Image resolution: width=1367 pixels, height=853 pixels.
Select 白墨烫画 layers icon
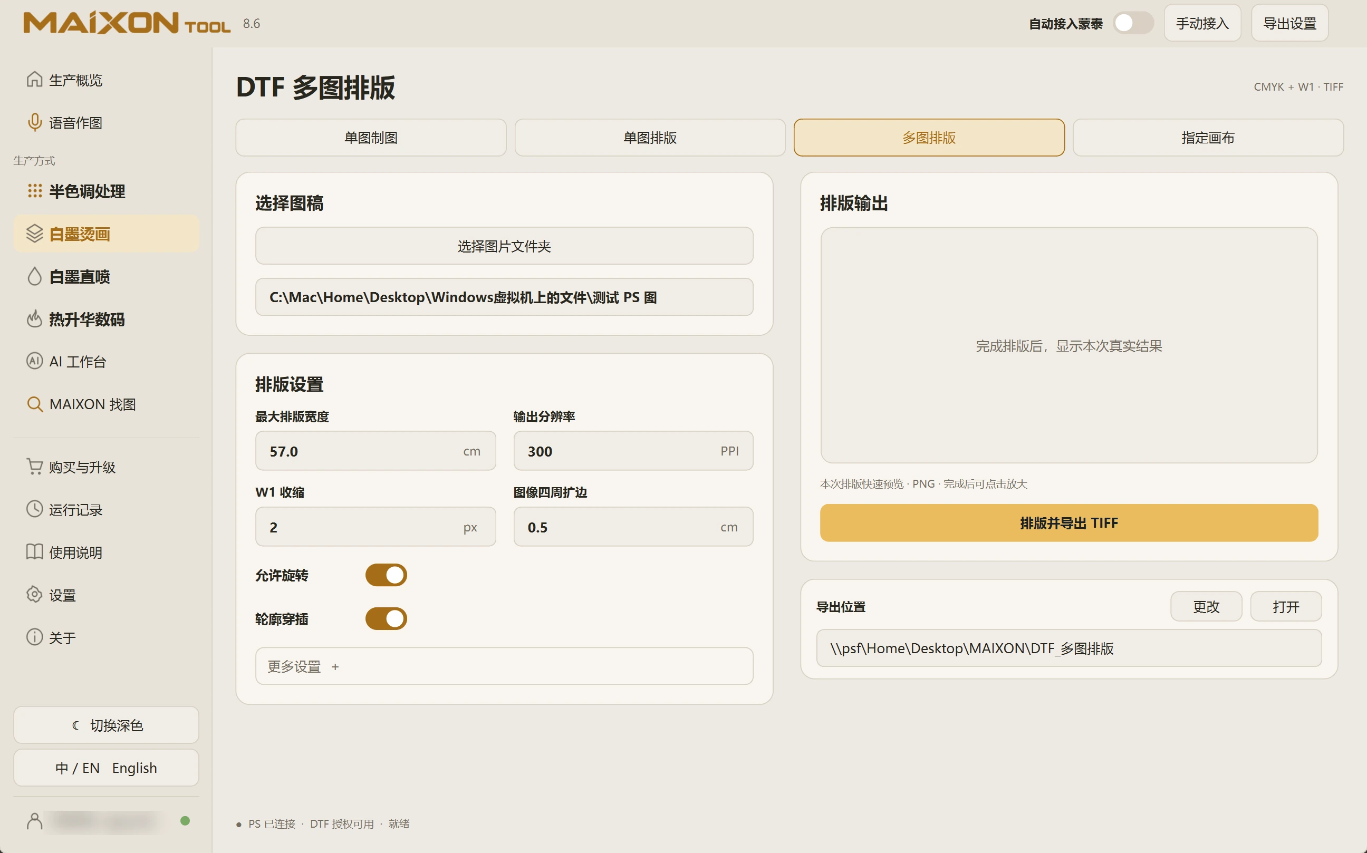34,234
